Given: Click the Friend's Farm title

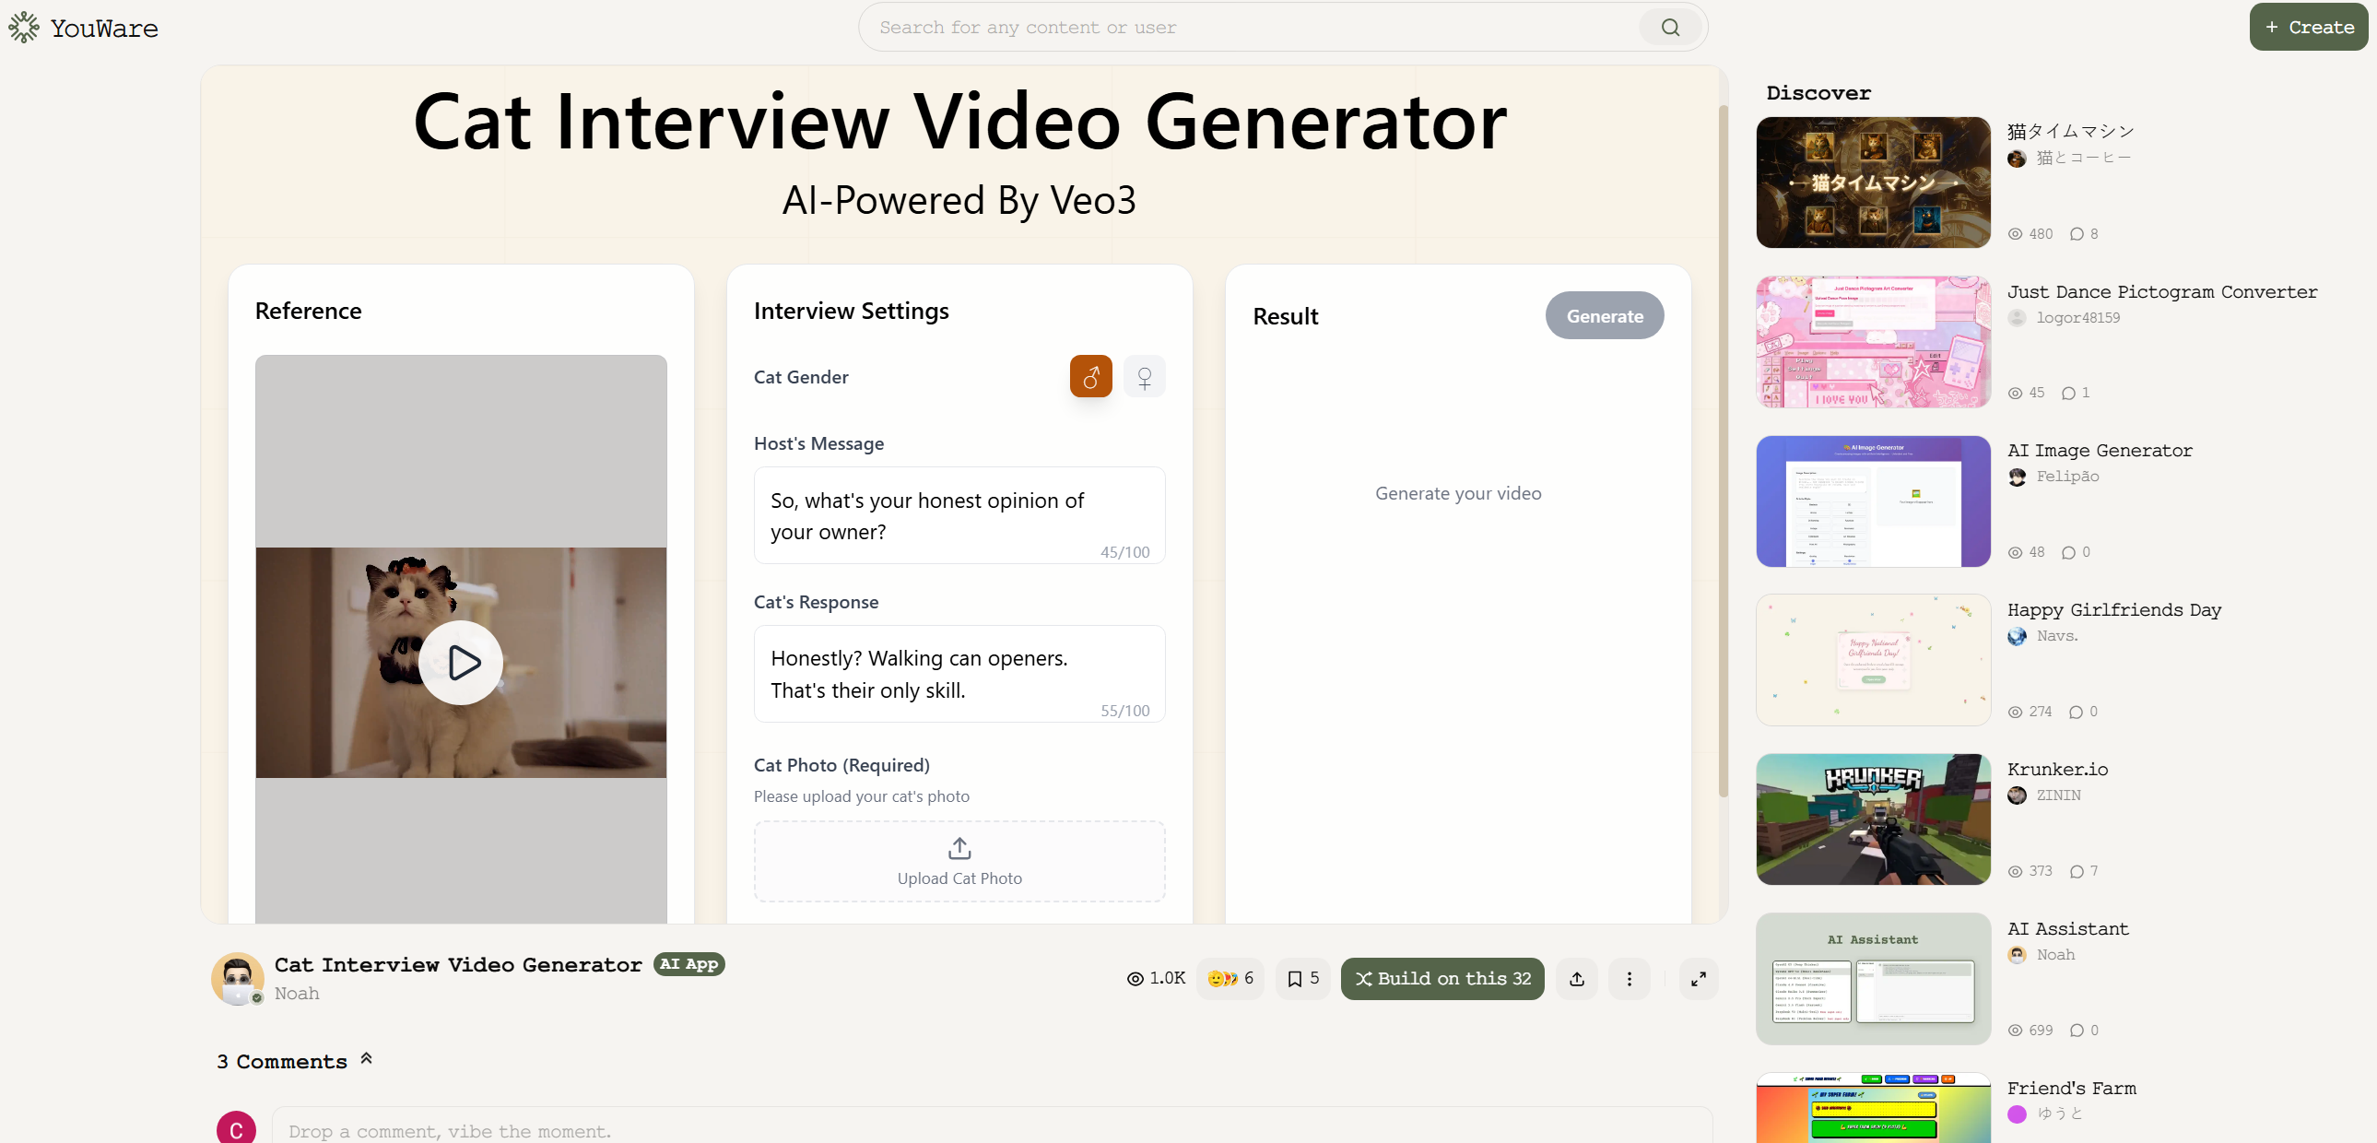Looking at the screenshot, I should (x=2072, y=1088).
